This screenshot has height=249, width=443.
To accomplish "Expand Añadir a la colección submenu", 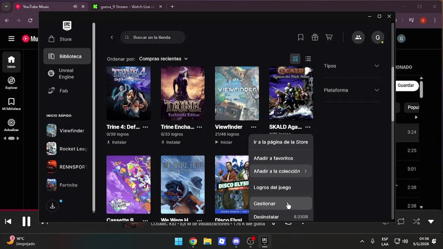I will [281, 171].
